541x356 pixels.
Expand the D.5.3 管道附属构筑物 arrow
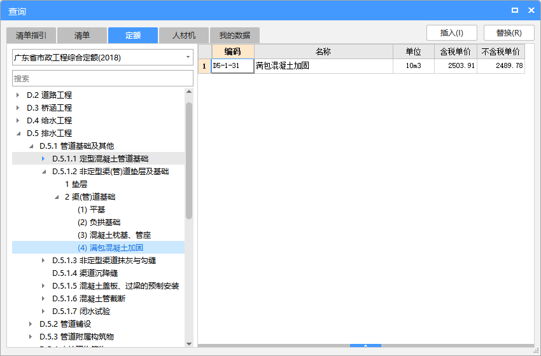[31, 337]
